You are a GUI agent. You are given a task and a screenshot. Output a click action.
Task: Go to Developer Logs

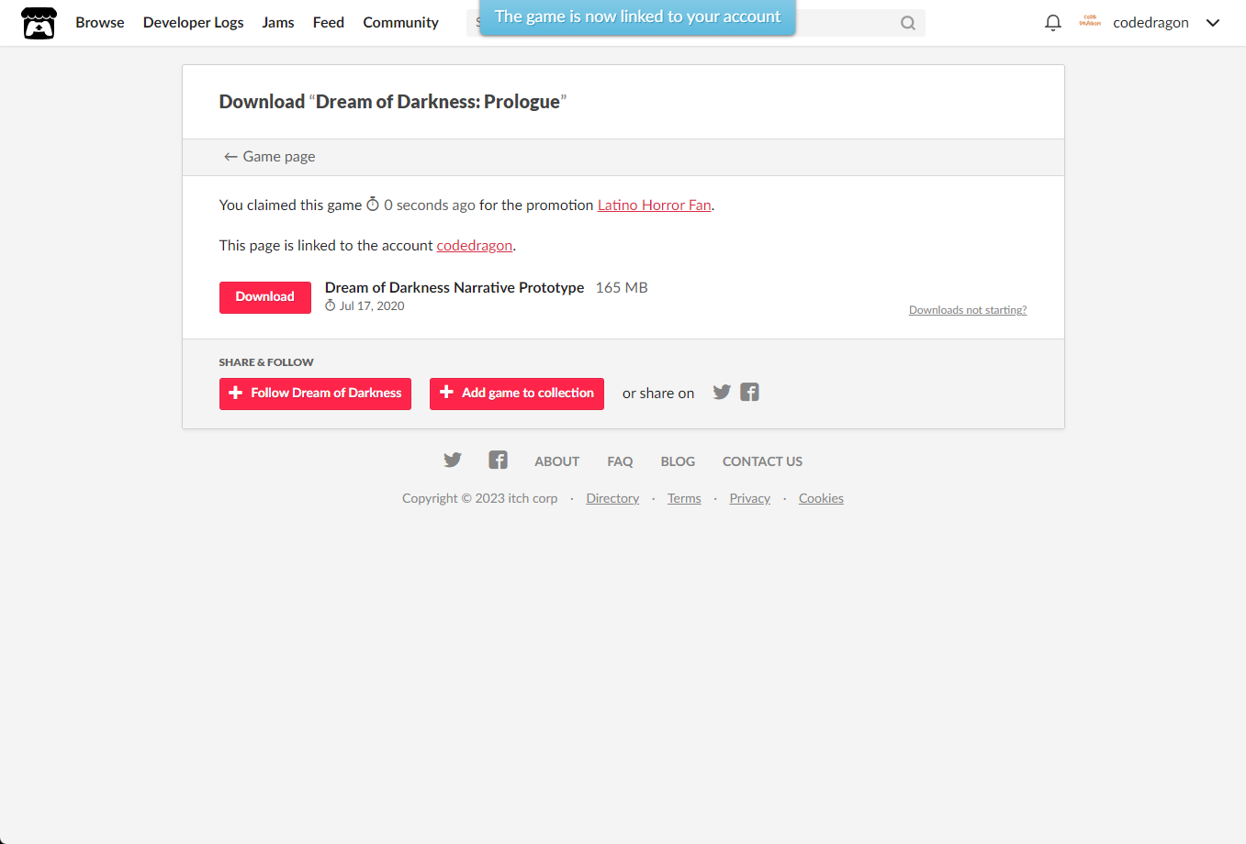(194, 23)
